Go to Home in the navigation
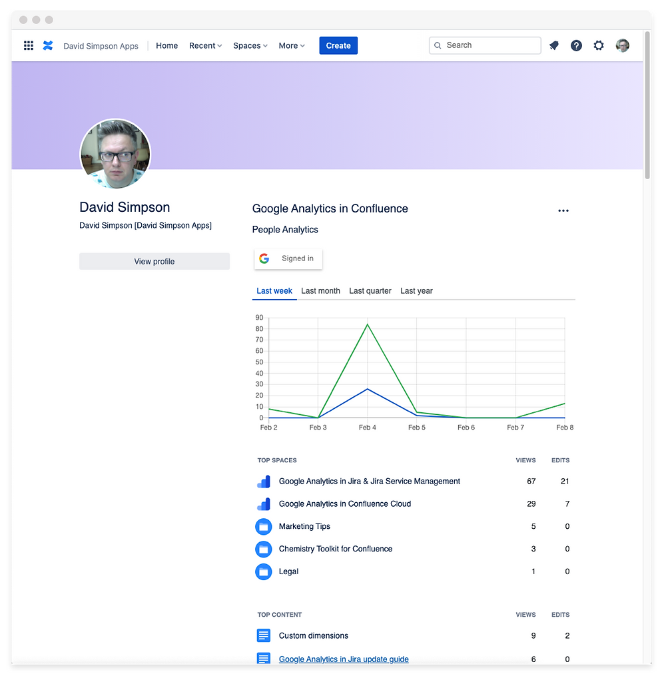 pyautogui.click(x=167, y=45)
